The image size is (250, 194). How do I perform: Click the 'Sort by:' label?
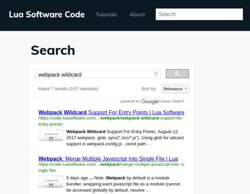click(x=149, y=89)
